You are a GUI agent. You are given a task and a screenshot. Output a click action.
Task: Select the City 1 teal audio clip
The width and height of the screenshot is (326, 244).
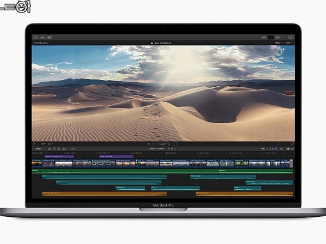[x=104, y=177]
